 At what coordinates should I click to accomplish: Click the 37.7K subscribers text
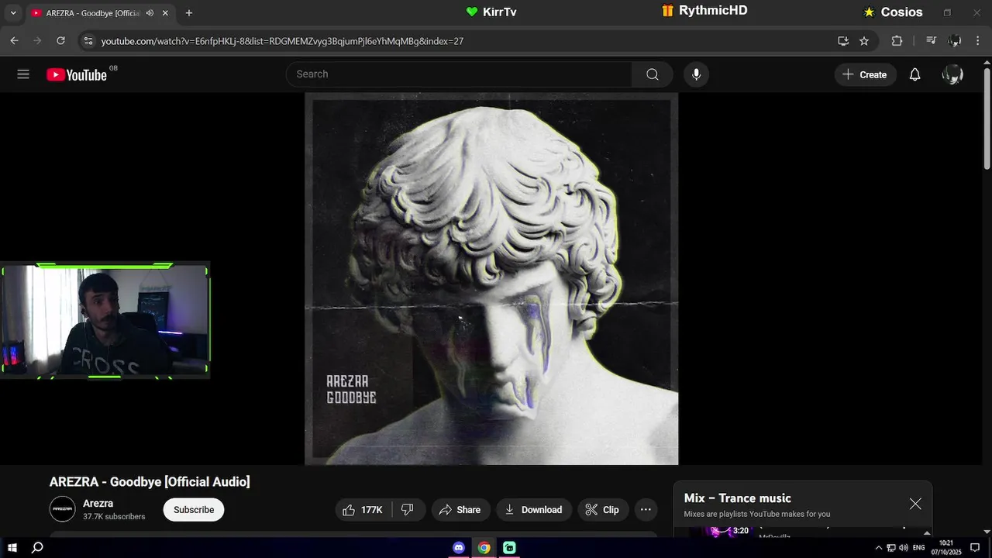tap(114, 517)
